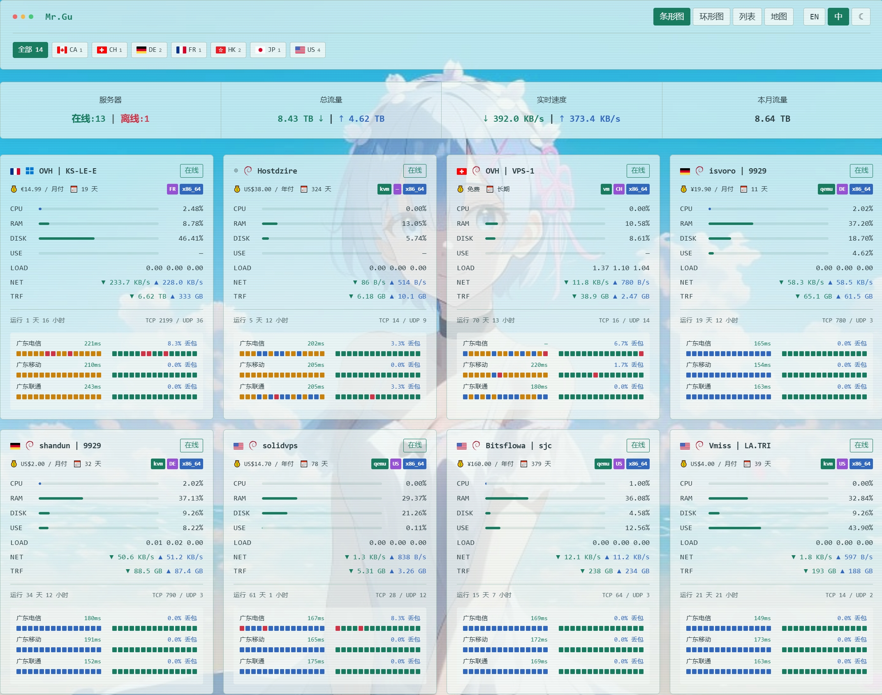
Task: Click 离线:1 offline count
Action: 135,119
